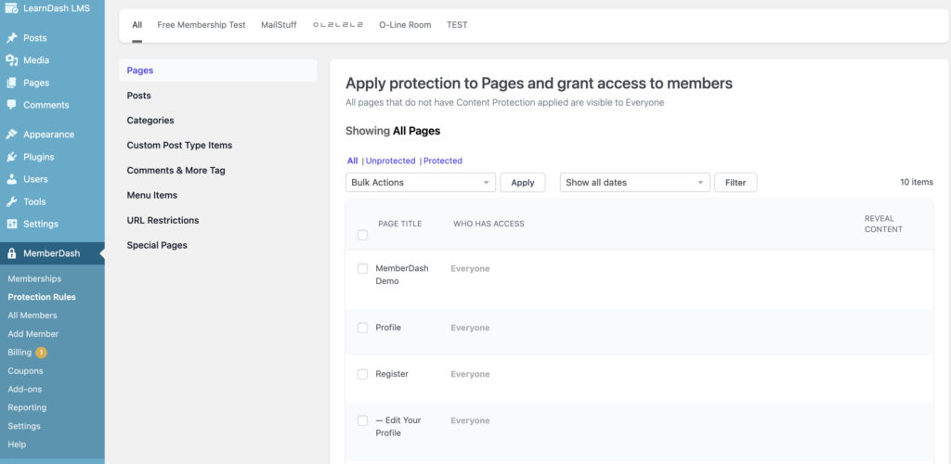
Task: Open Add-ons submenu item
Action: (25, 389)
